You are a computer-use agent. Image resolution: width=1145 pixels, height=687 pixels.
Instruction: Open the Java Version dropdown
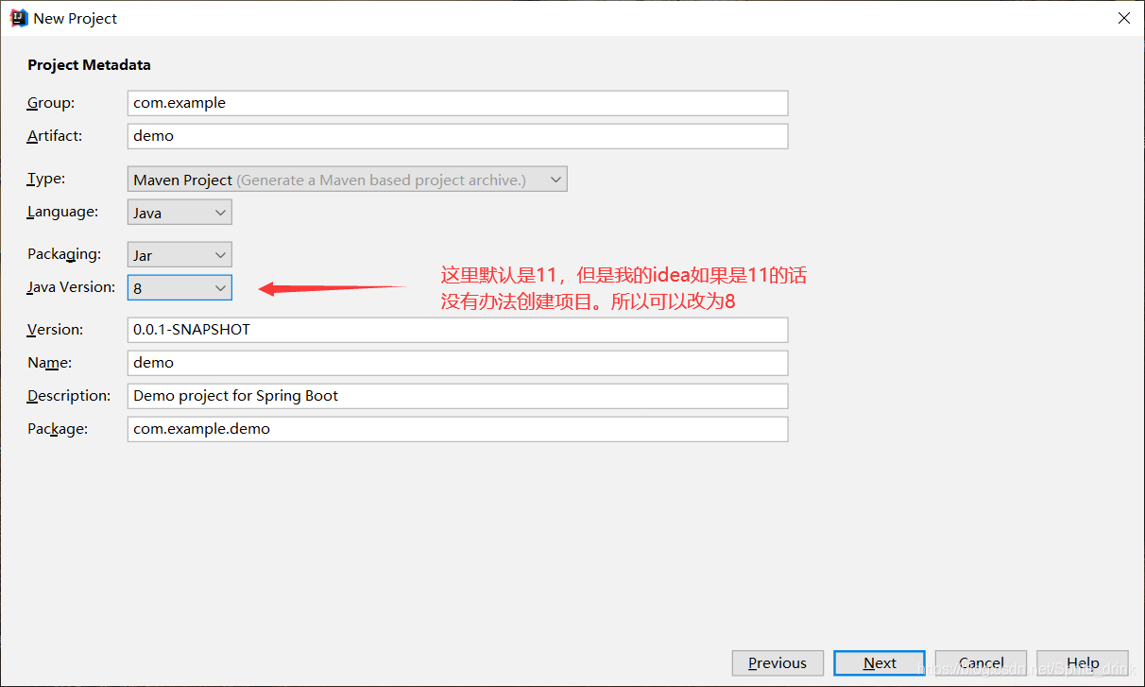coord(179,288)
